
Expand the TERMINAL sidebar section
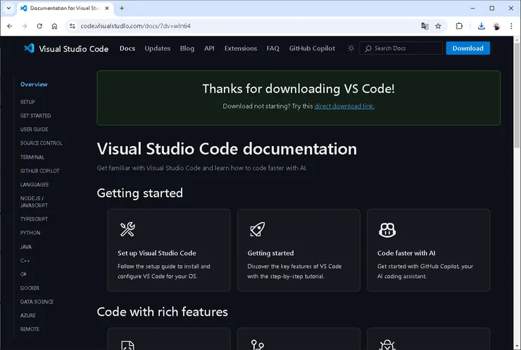[x=32, y=157]
